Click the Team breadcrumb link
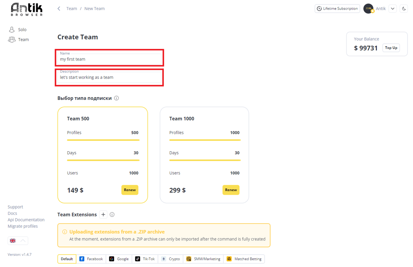 pyautogui.click(x=72, y=9)
